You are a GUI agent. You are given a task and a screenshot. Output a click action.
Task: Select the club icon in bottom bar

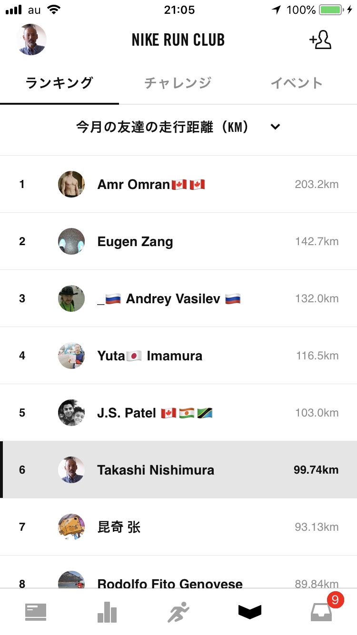pyautogui.click(x=250, y=612)
